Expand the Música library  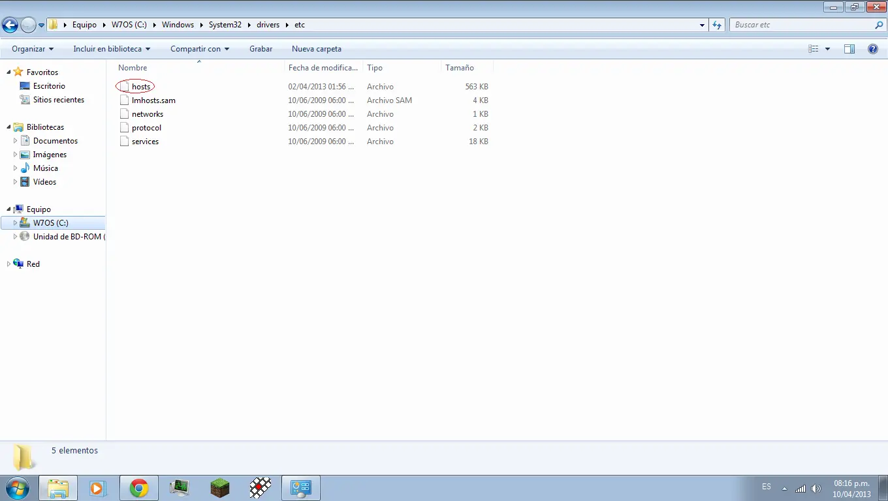[16, 168]
